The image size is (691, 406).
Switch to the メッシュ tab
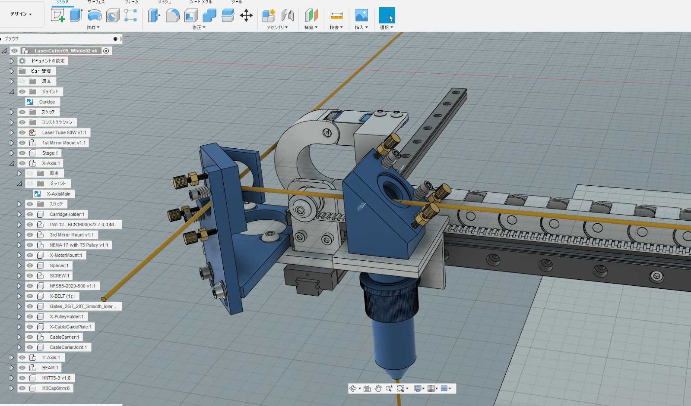click(165, 2)
